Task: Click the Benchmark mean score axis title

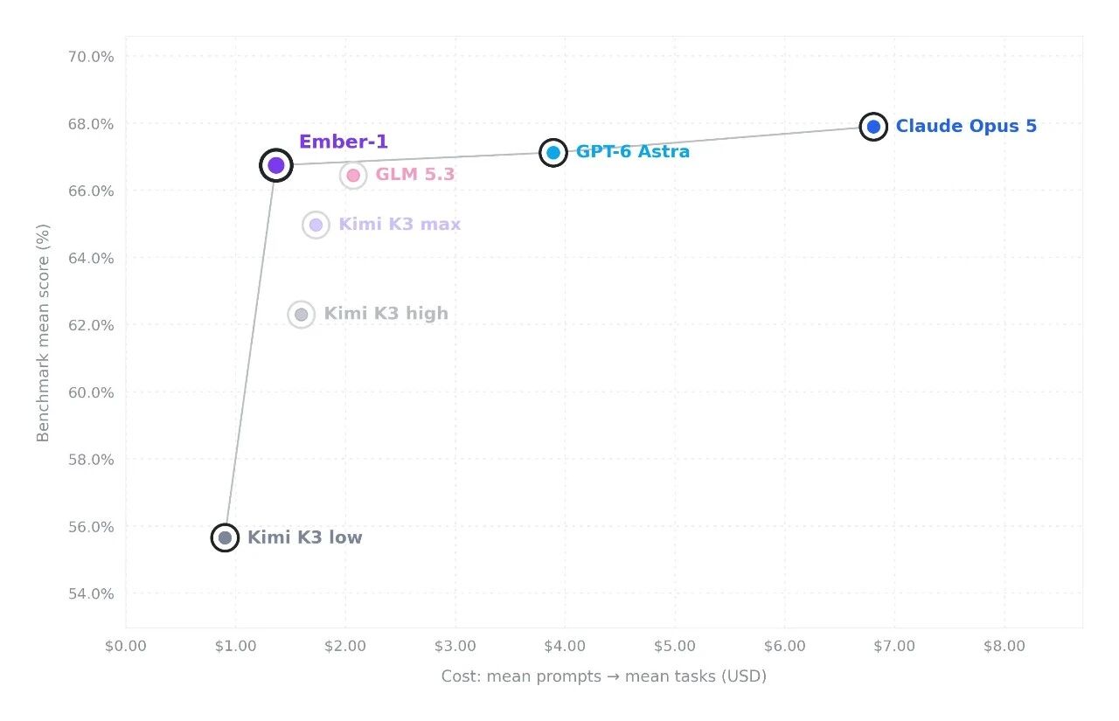Action: [43, 333]
